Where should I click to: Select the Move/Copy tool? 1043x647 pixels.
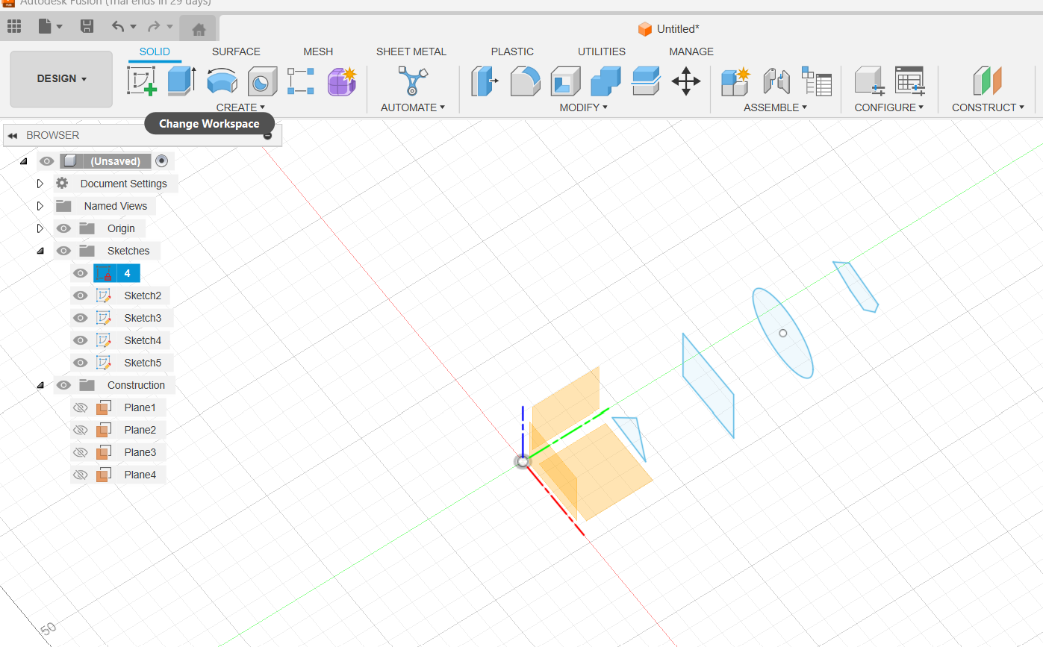pyautogui.click(x=685, y=81)
